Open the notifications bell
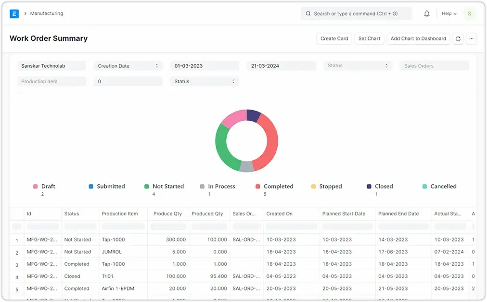This screenshot has width=487, height=302. (x=426, y=13)
